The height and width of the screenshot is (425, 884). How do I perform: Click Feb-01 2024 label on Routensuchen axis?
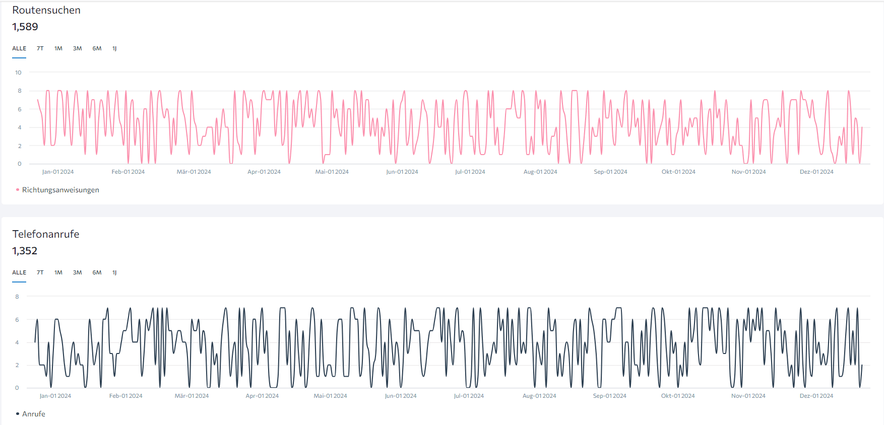click(128, 172)
